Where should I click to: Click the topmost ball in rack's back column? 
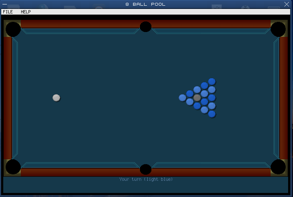(x=212, y=81)
